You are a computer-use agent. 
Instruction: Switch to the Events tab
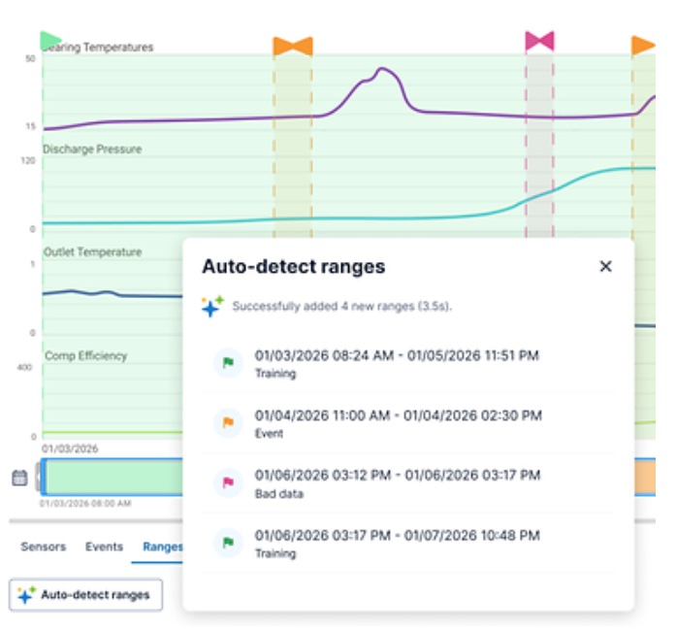point(104,547)
